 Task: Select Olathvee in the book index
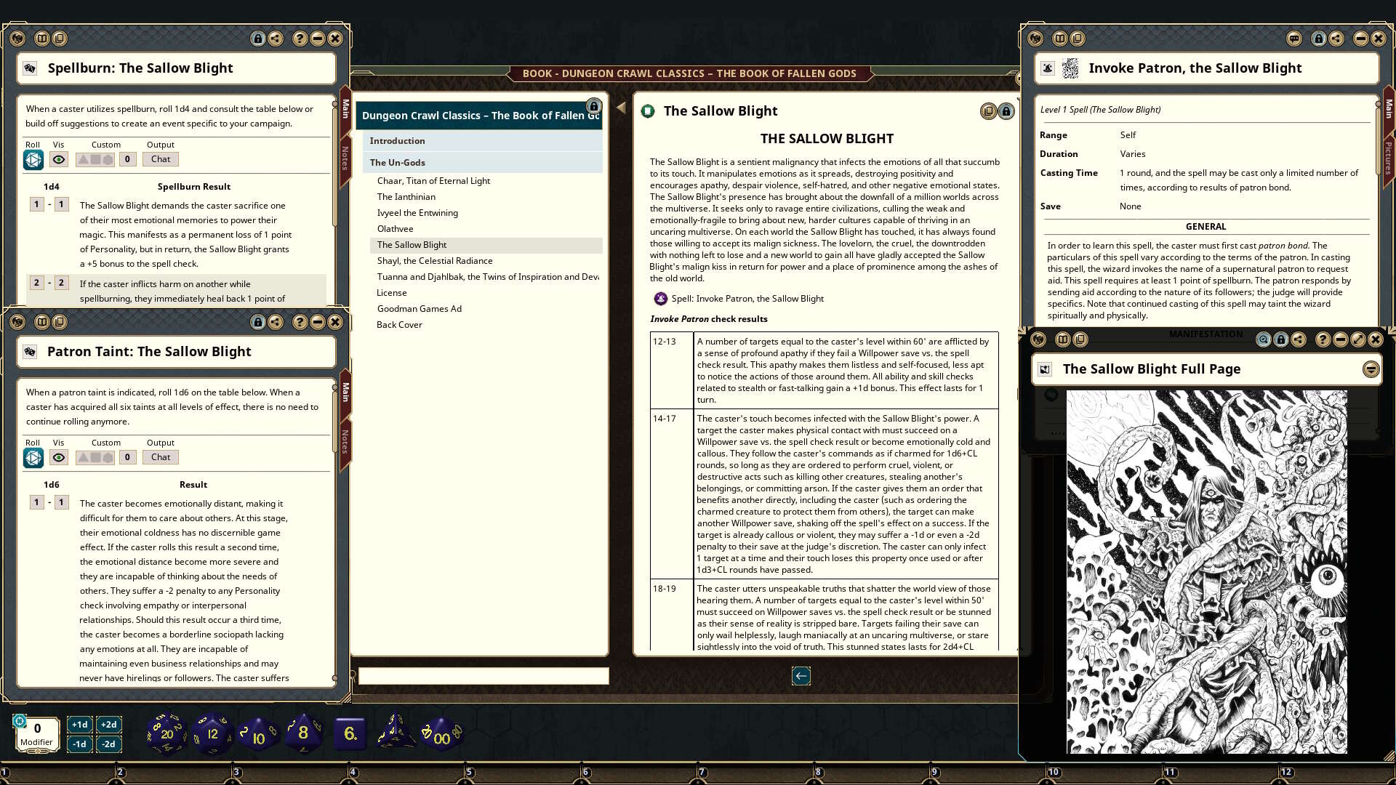[x=396, y=228]
